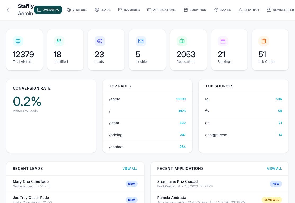Click the Visitors to Leads caption
Image resolution: width=295 pixels, height=203 pixels.
tap(25, 111)
